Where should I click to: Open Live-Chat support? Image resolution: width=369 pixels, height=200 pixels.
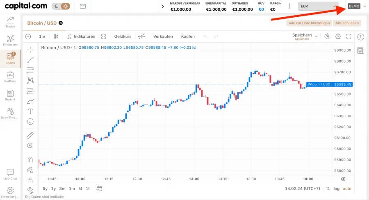coord(10,174)
